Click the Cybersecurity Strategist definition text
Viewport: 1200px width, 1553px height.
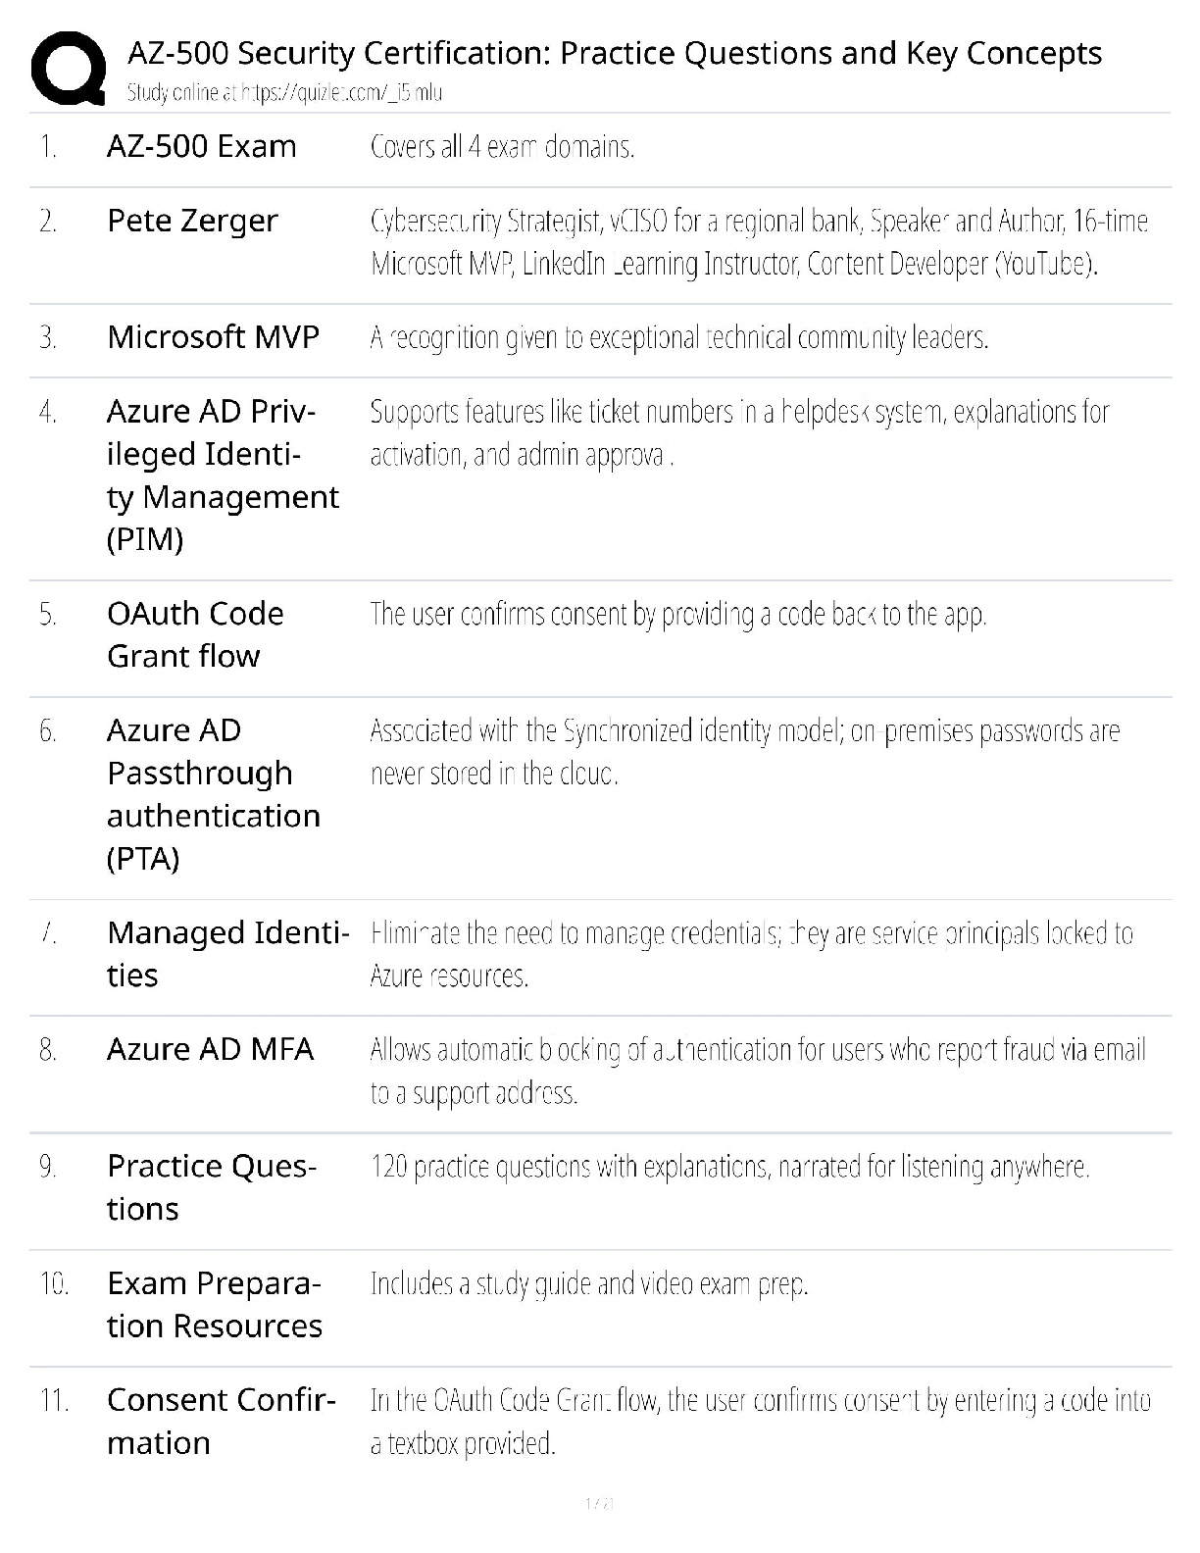tap(759, 242)
